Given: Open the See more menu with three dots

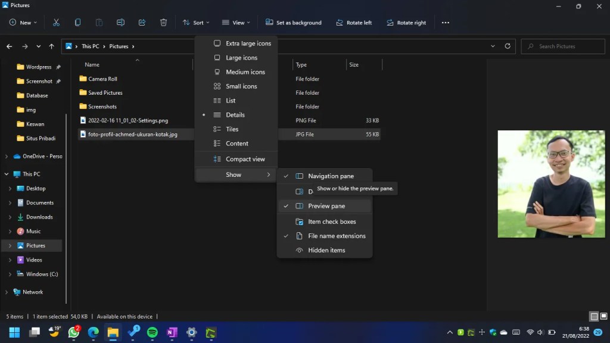Looking at the screenshot, I should (x=445, y=22).
